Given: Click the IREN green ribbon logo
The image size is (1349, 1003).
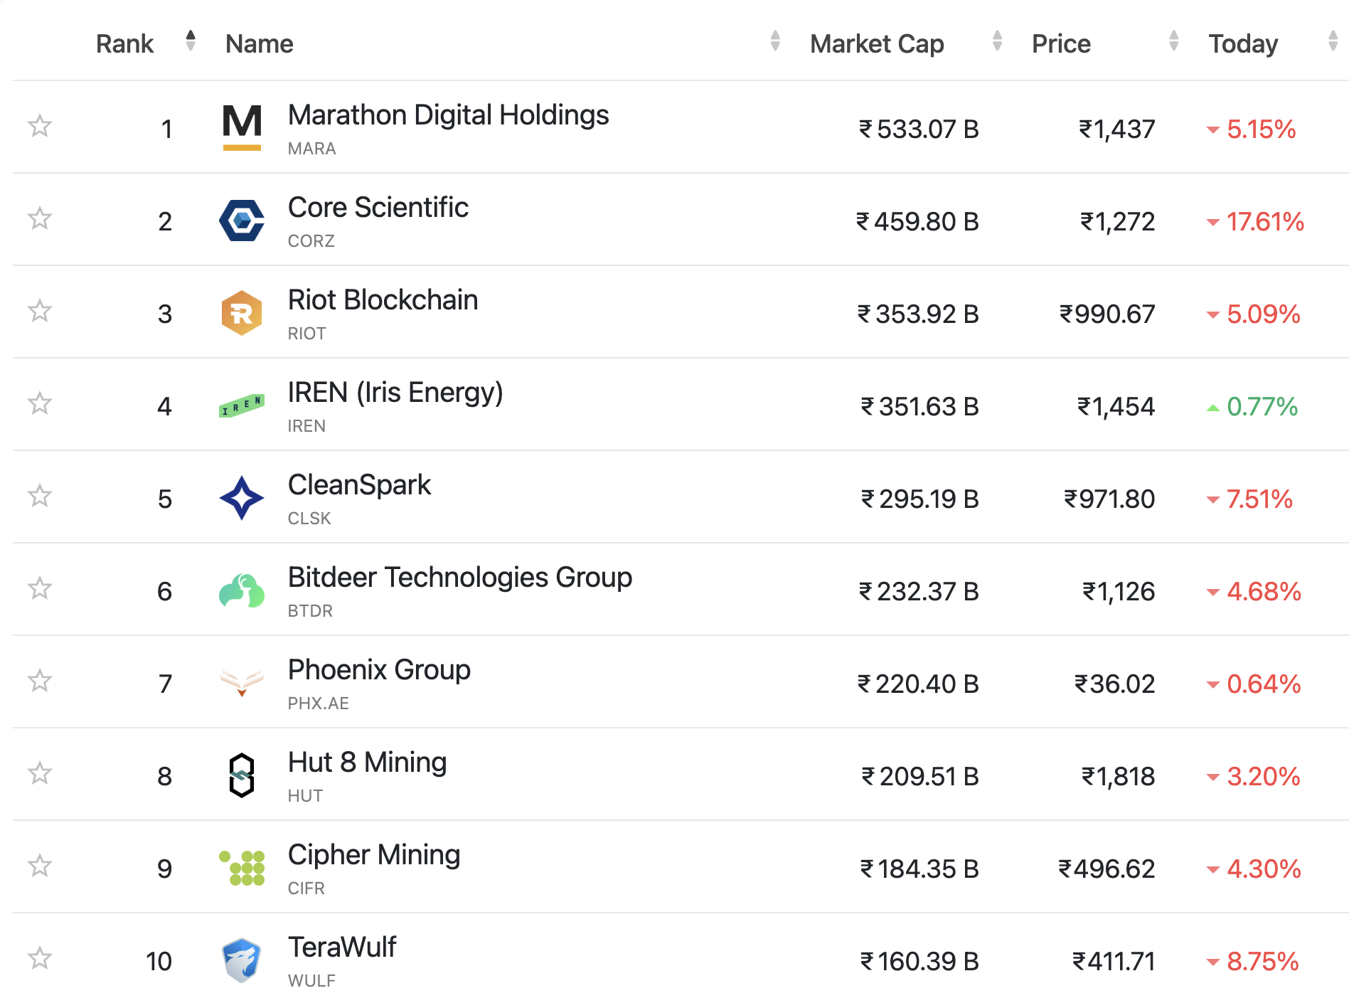Looking at the screenshot, I should click(x=241, y=405).
